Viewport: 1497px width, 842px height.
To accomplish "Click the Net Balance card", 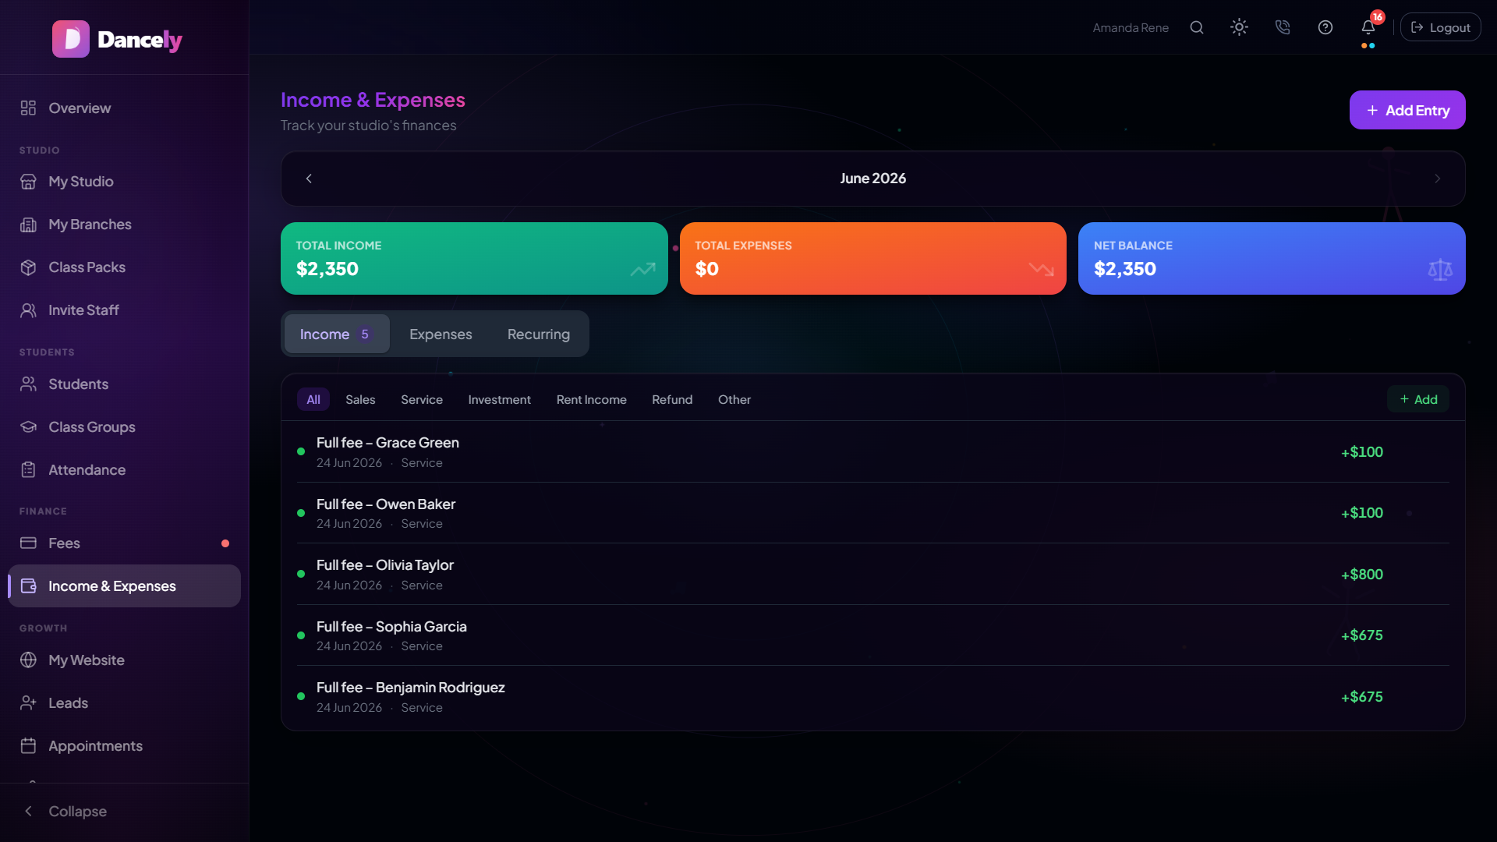I will [x=1272, y=258].
